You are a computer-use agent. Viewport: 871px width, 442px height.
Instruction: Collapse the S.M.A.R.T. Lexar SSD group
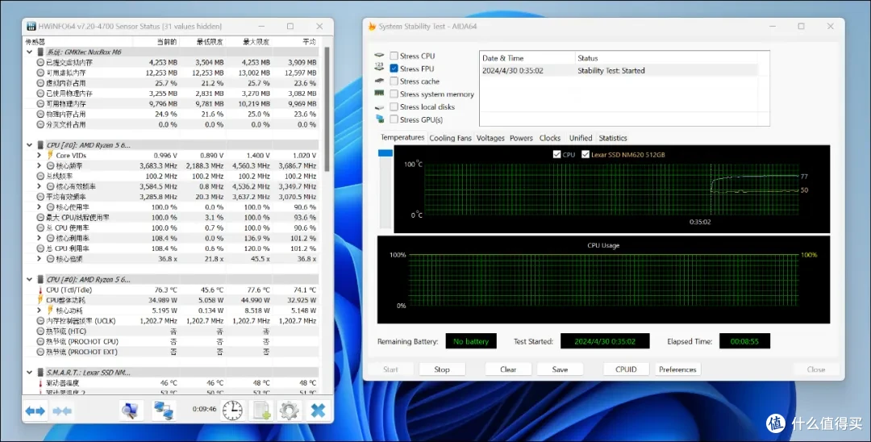point(30,373)
